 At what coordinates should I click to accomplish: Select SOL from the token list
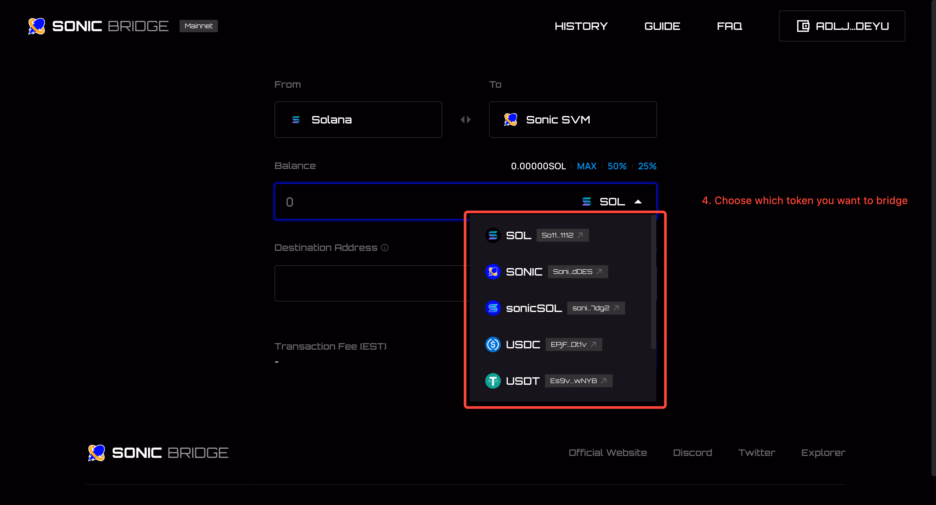pyautogui.click(x=560, y=235)
